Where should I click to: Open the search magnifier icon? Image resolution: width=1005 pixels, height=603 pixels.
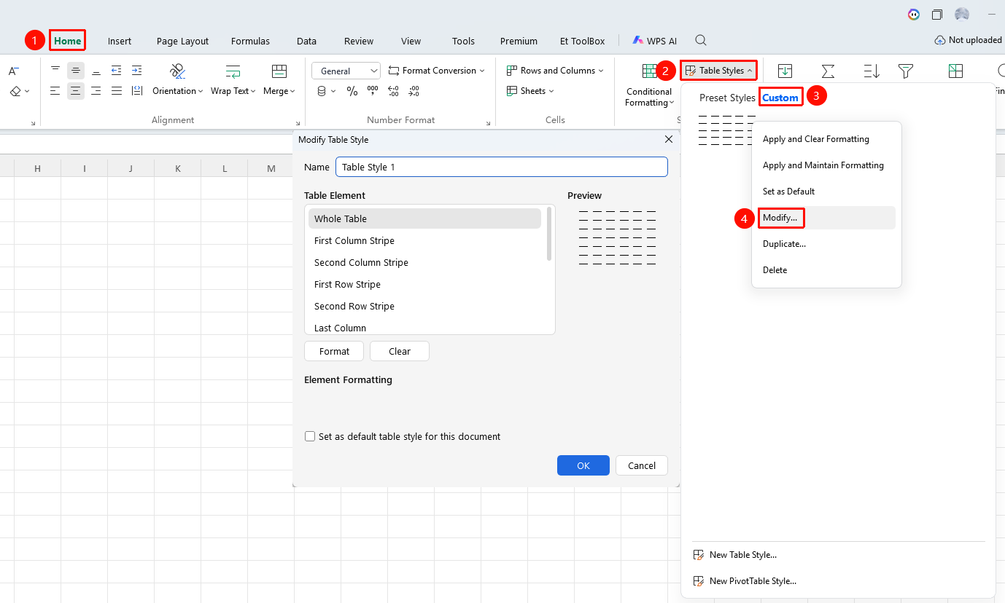701,40
